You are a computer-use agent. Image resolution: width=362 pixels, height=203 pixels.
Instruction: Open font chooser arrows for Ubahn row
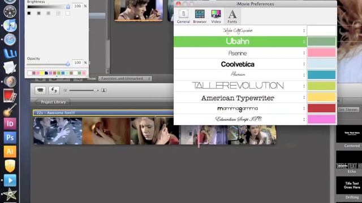304,42
